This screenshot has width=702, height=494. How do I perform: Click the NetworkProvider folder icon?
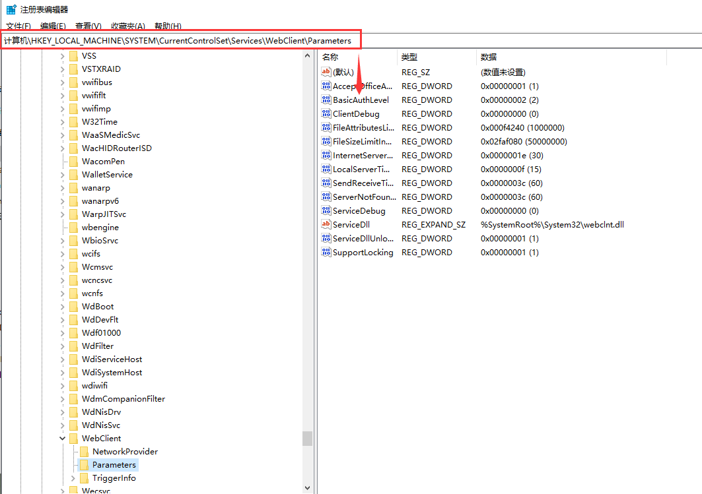coord(85,451)
